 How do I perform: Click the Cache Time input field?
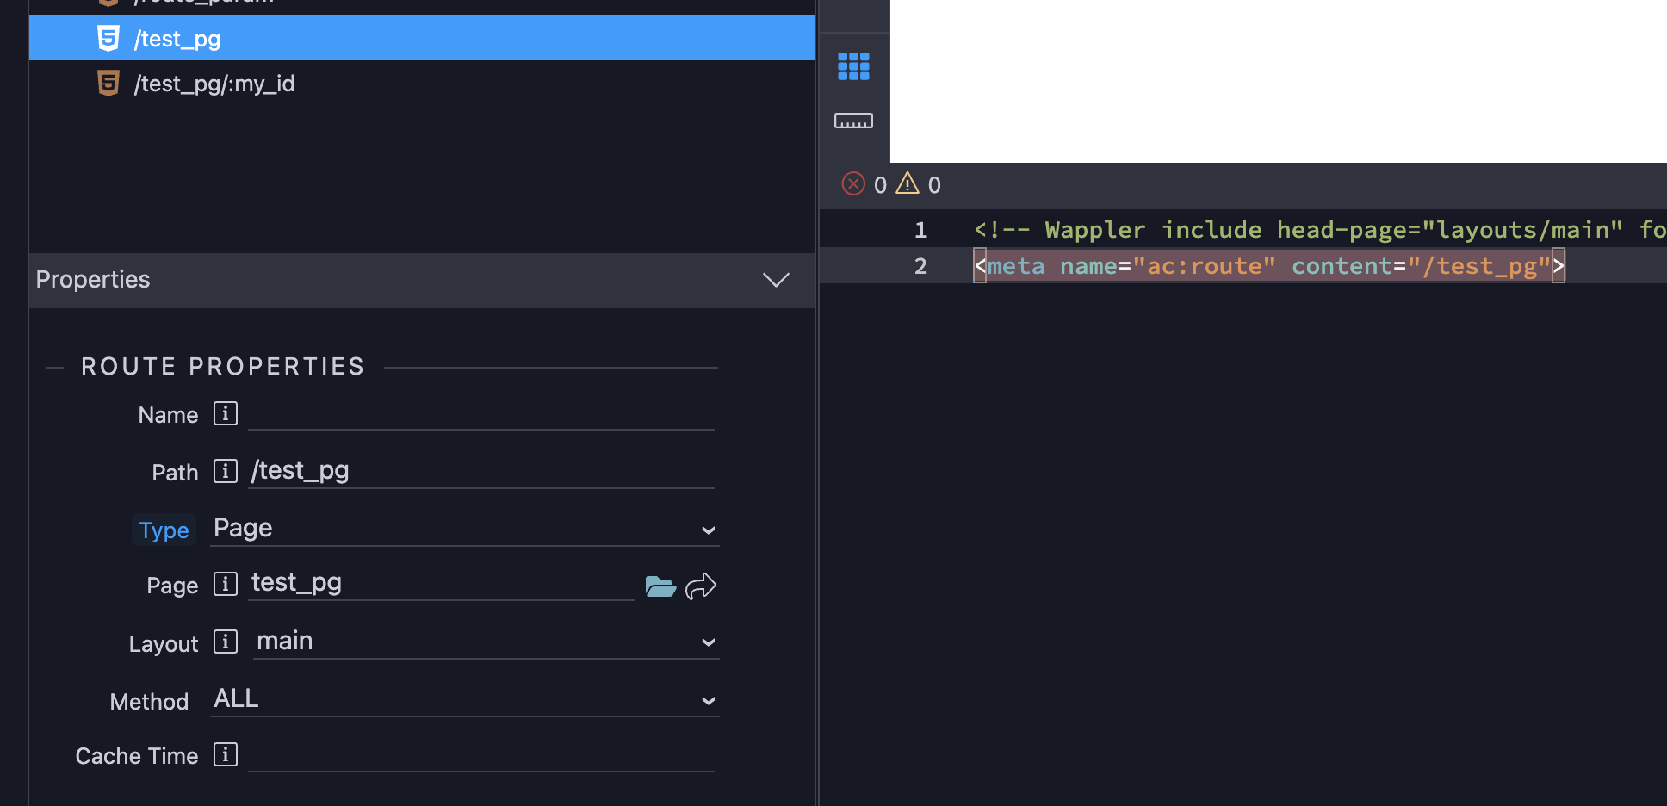(x=481, y=755)
